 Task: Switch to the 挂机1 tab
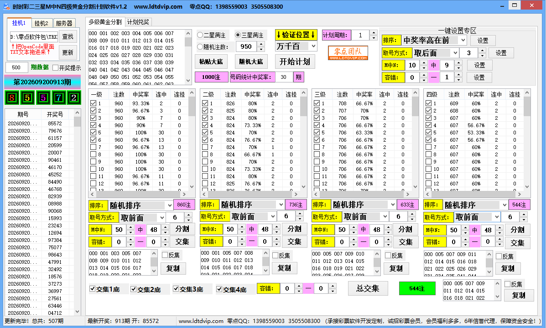click(x=19, y=23)
